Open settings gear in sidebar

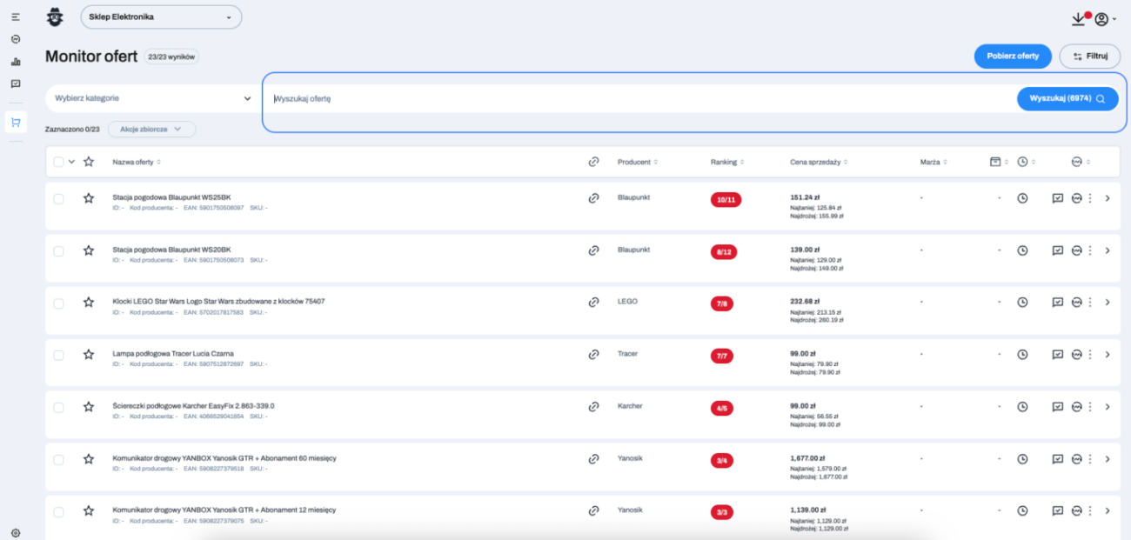pos(16,532)
